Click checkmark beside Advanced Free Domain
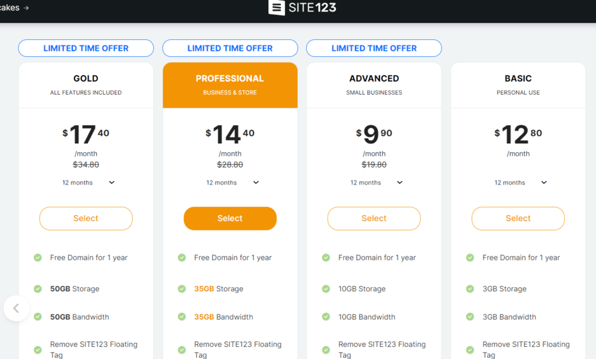 tap(326, 258)
